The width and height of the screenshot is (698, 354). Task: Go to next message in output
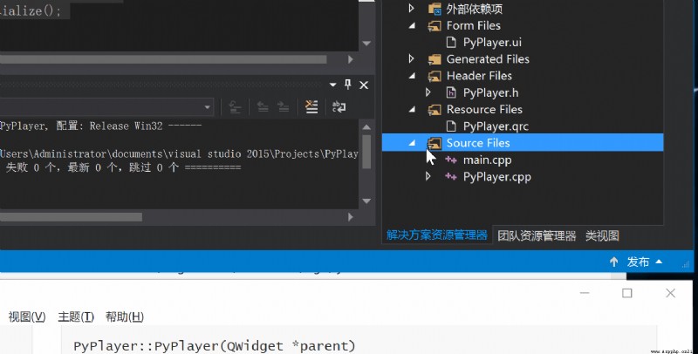point(283,107)
